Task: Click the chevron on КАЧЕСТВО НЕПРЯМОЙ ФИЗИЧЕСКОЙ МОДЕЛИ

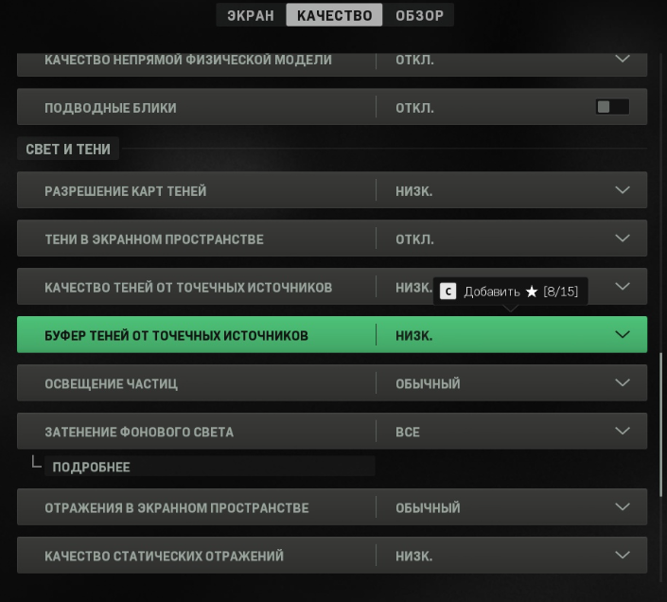Action: [x=623, y=60]
